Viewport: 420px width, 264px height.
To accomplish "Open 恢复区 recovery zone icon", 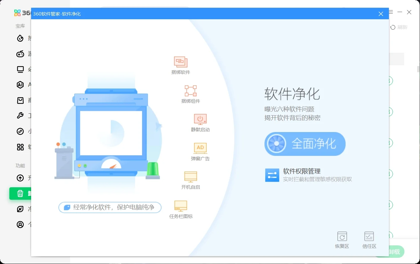I will coord(342,236).
